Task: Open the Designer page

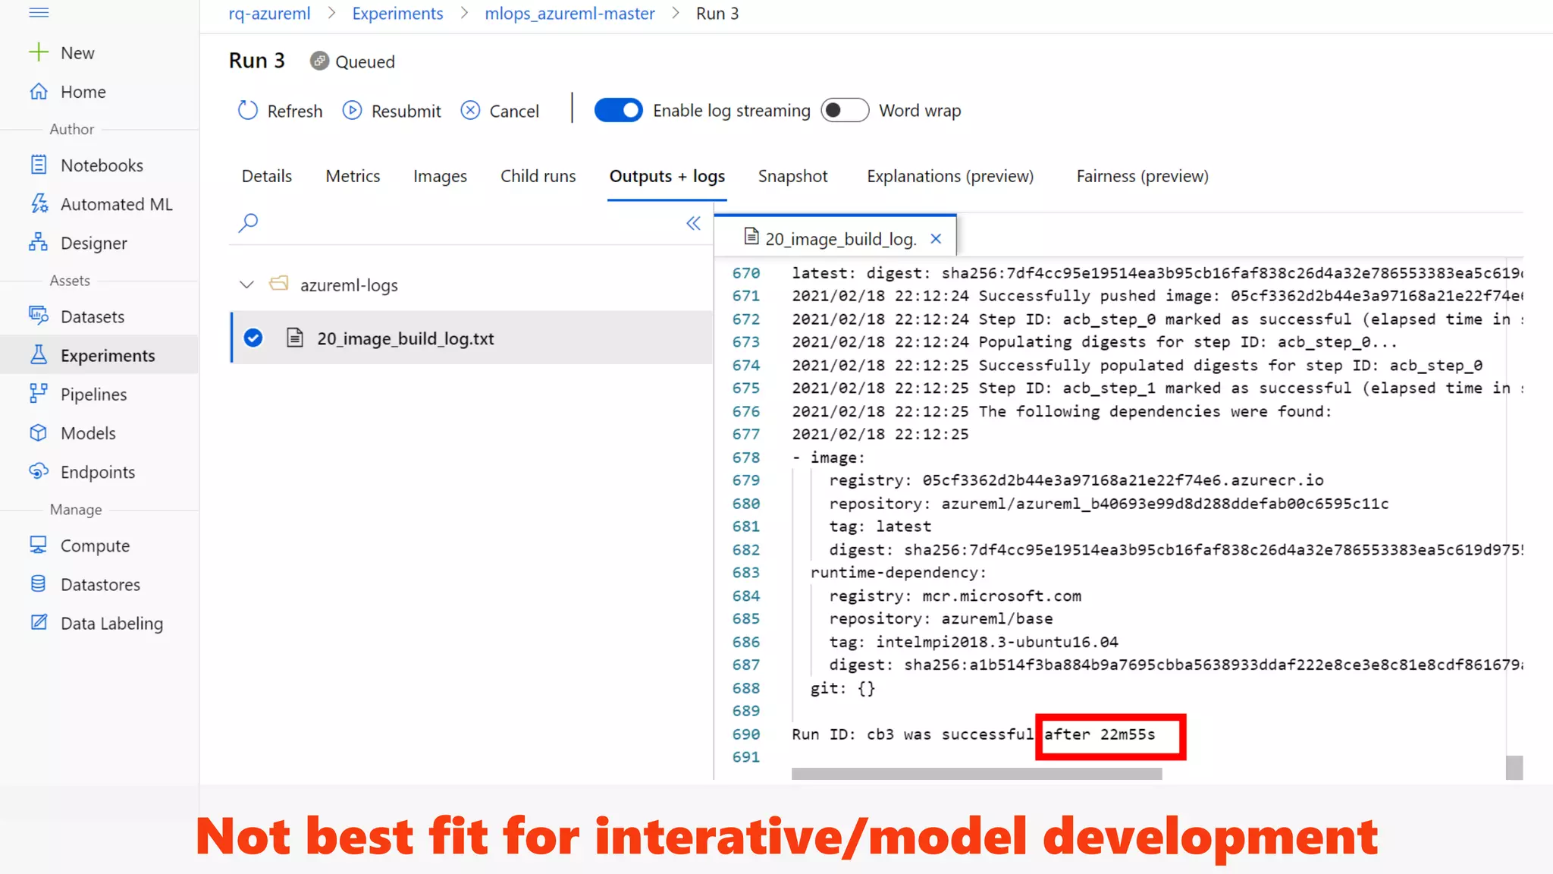Action: coord(93,243)
